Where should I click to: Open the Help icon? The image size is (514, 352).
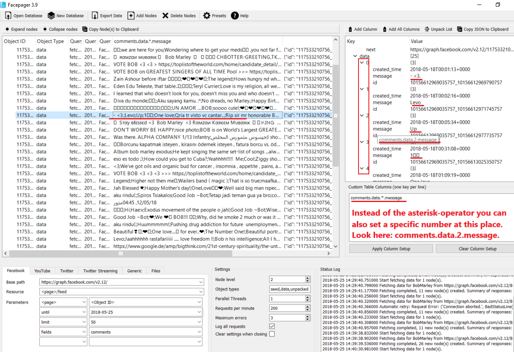pyautogui.click(x=235, y=16)
